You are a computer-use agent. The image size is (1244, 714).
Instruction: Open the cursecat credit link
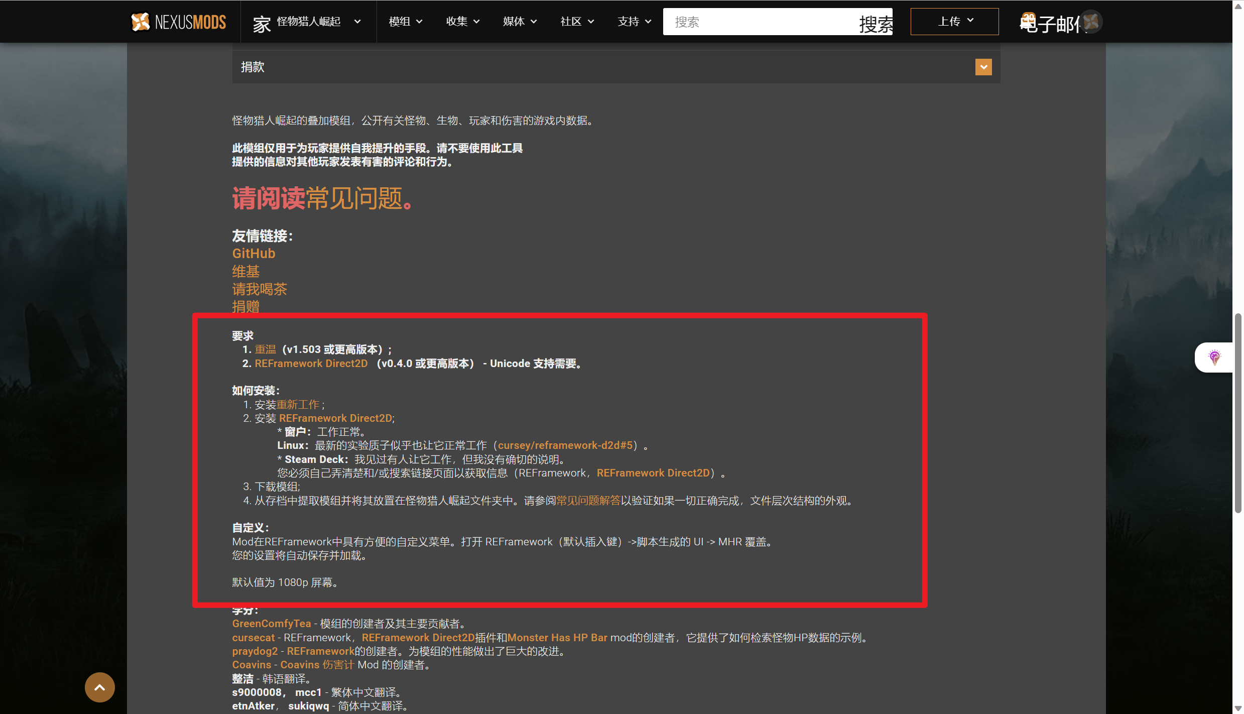coord(253,638)
